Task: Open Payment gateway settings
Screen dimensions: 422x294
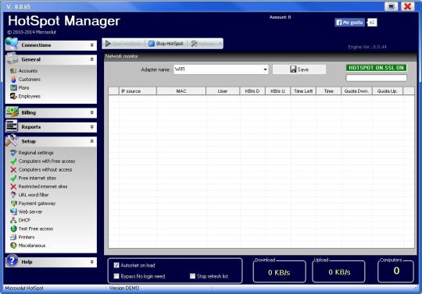Action: pyautogui.click(x=37, y=204)
